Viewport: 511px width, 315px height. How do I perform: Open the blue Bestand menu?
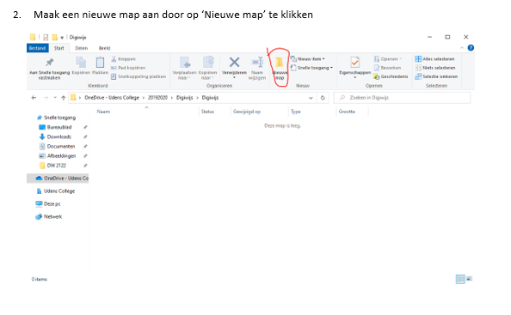[x=38, y=48]
